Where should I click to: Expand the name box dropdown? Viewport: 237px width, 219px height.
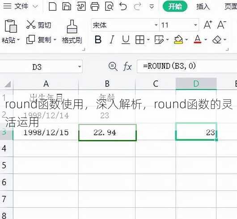click(x=80, y=67)
